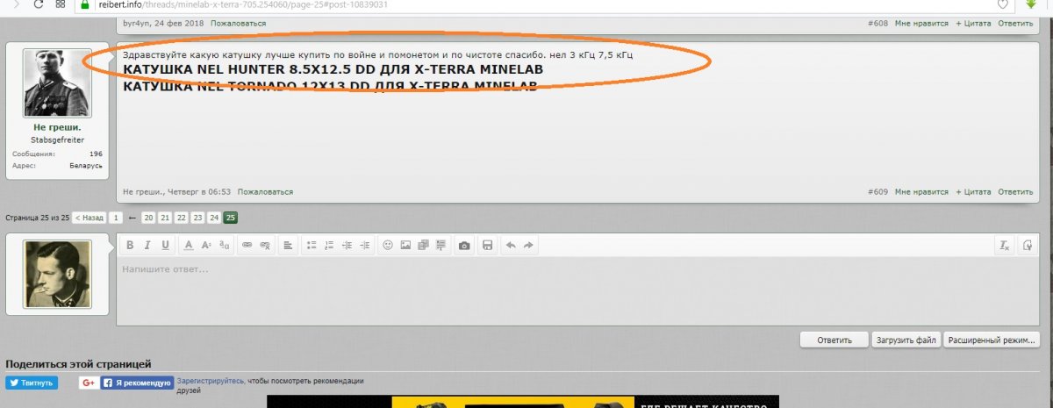
Task: Click the 'Ответить' submit button
Action: [x=835, y=340]
